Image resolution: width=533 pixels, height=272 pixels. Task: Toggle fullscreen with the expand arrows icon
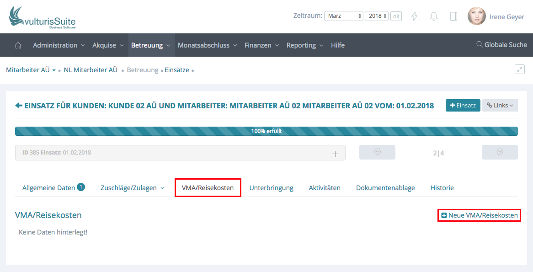pyautogui.click(x=519, y=69)
